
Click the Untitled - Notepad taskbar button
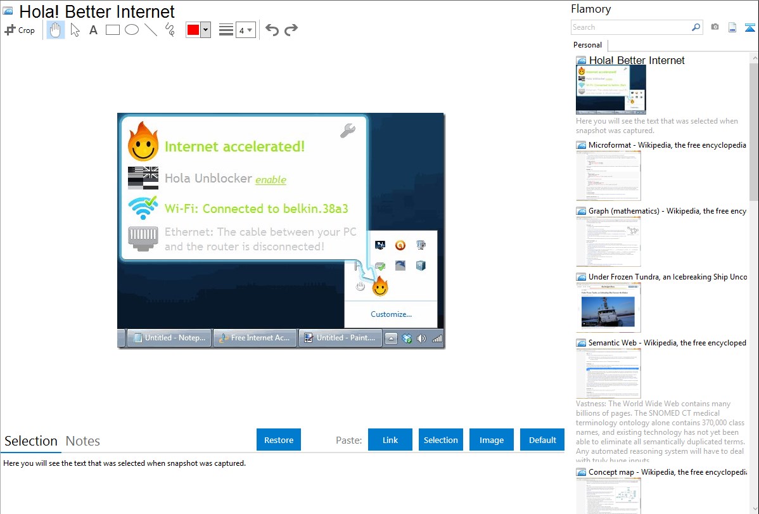(169, 338)
